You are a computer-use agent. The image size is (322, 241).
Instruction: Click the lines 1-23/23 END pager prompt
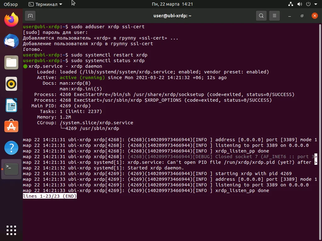click(50, 196)
